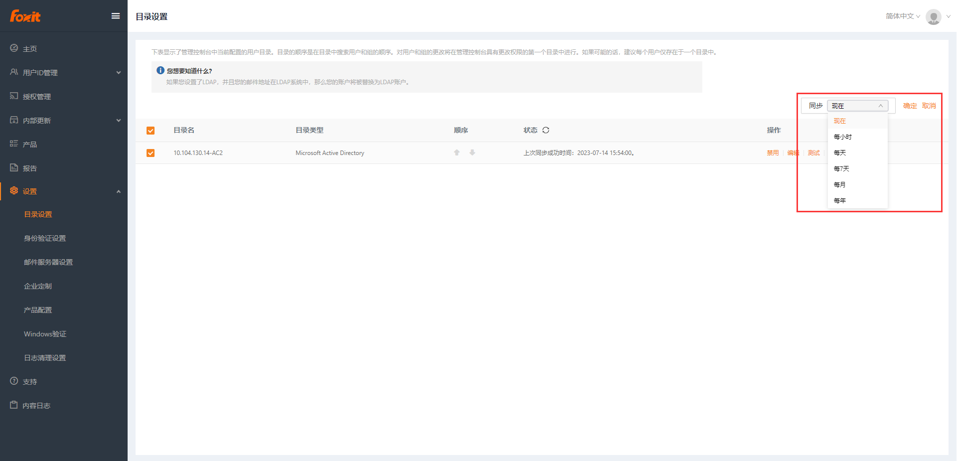Open 日志清理设置 in the sidebar
The height and width of the screenshot is (461, 957).
(x=45, y=358)
